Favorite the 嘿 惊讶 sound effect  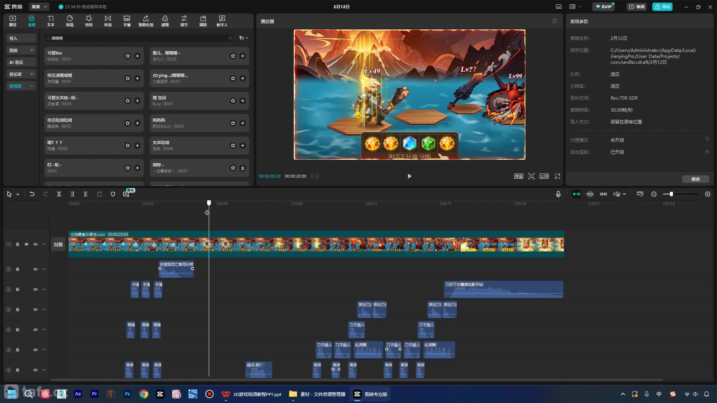pos(233,101)
